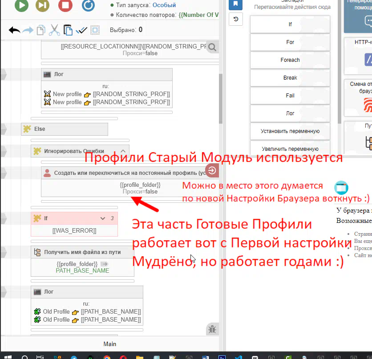Click the step-next playback button
The width and height of the screenshot is (372, 359).
click(42, 5)
